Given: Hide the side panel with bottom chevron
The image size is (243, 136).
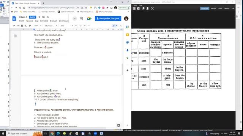Looking at the screenshot, I should coord(127,125).
